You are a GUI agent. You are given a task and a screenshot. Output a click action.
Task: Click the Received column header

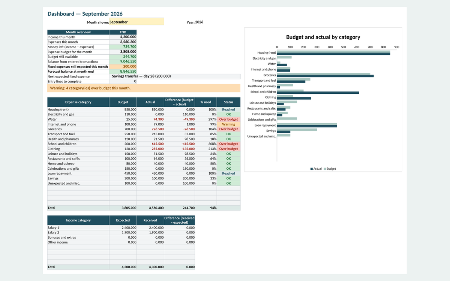pos(150,220)
